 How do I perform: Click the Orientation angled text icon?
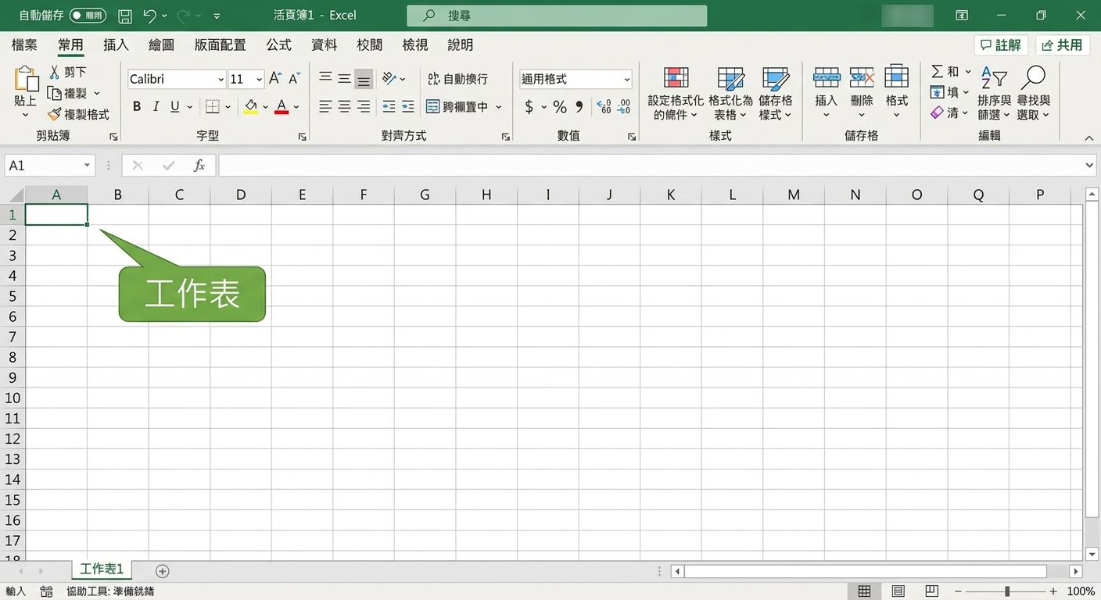click(389, 78)
